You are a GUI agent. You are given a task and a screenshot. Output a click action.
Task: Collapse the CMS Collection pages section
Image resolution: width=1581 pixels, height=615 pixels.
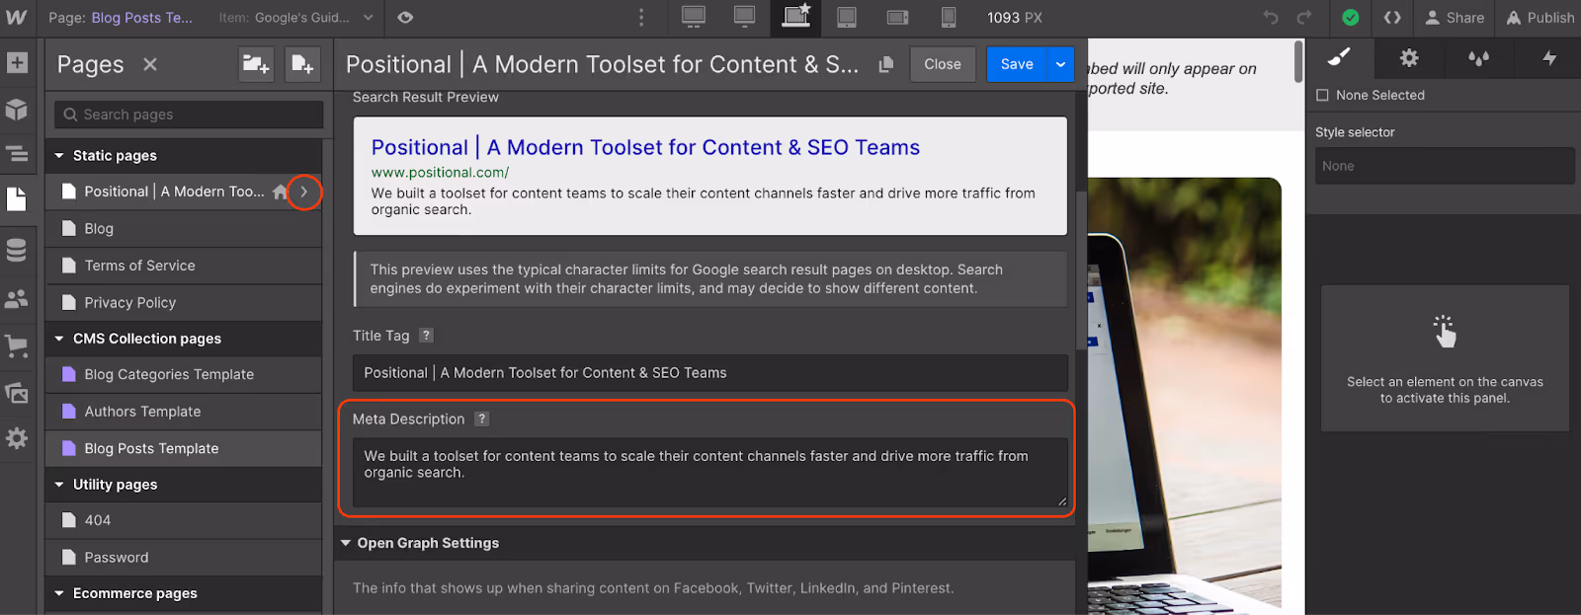coord(59,339)
